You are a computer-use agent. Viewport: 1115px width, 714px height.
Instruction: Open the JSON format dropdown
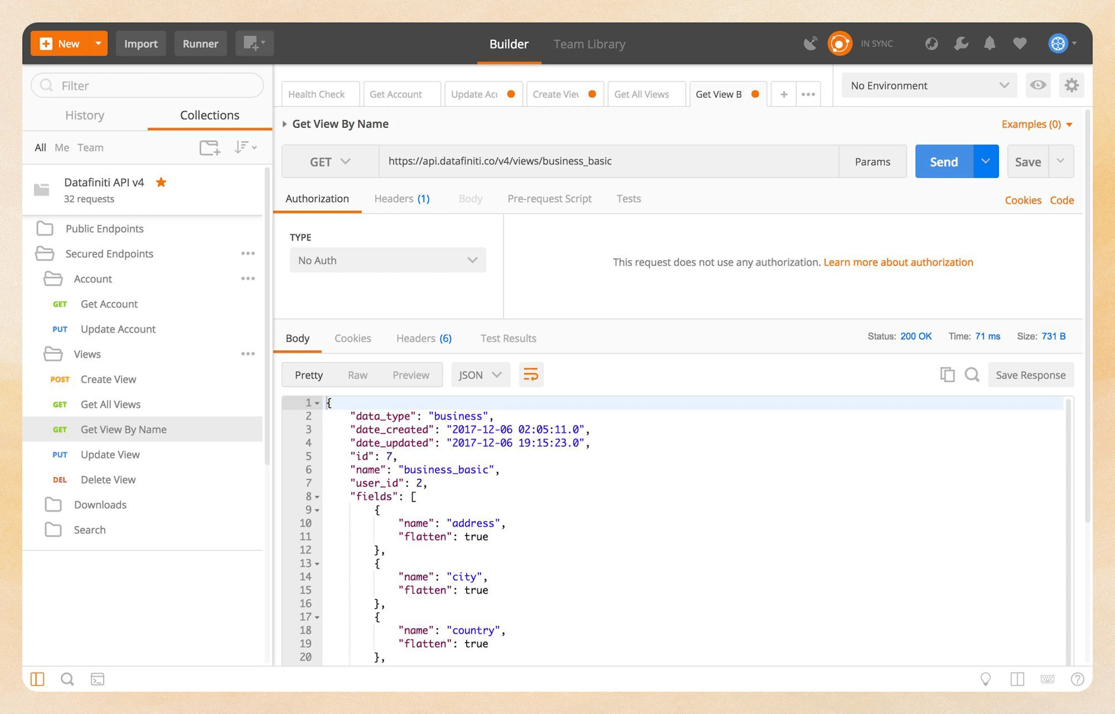[480, 375]
